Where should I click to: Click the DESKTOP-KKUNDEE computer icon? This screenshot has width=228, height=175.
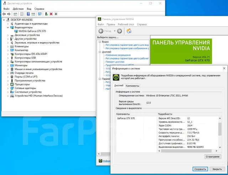click(8, 20)
